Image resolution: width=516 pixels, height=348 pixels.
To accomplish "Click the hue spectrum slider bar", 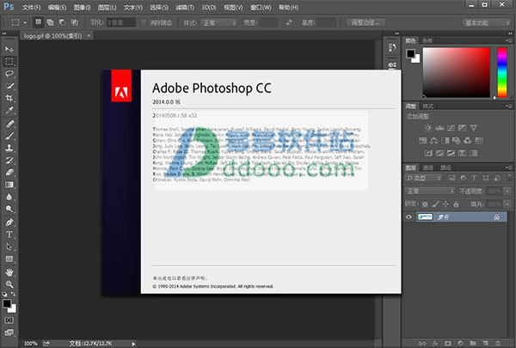I will (x=502, y=72).
